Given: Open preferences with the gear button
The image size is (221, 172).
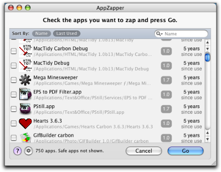Looking at the screenshot, I should pyautogui.click(x=29, y=151).
